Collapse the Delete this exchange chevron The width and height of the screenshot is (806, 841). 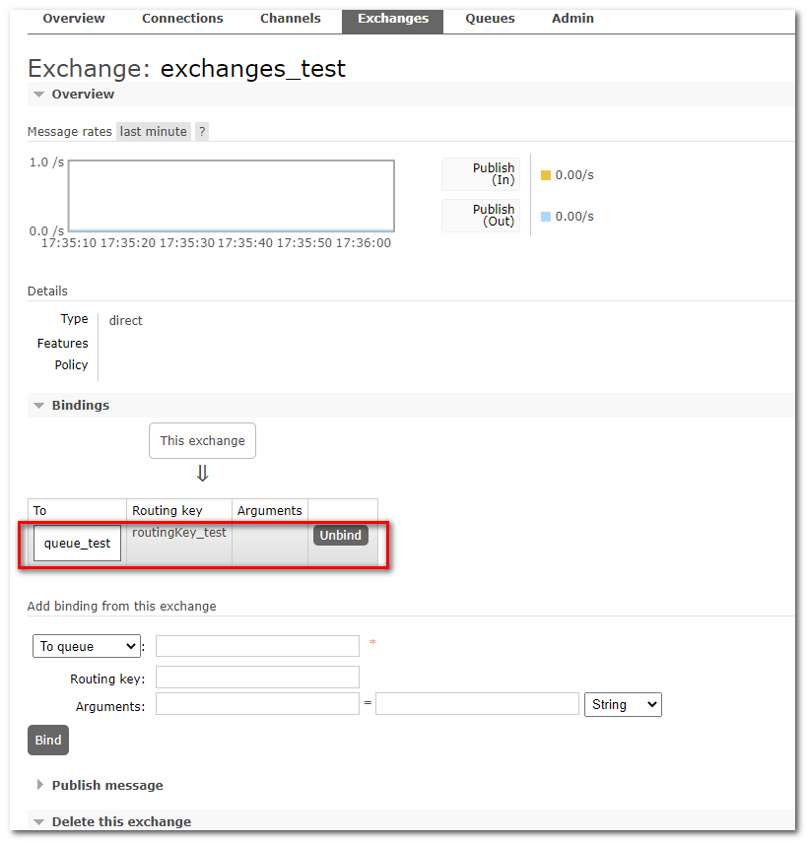pos(38,820)
